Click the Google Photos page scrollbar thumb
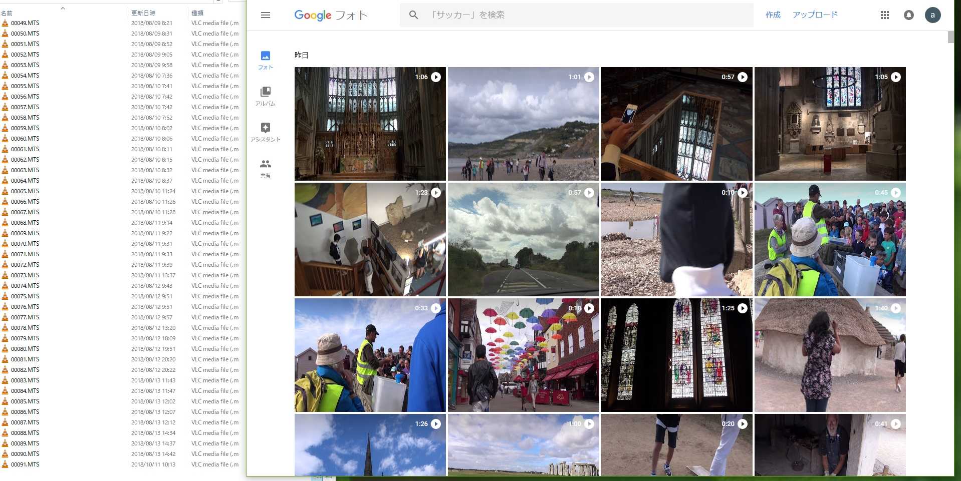The width and height of the screenshot is (961, 481). 950,37
